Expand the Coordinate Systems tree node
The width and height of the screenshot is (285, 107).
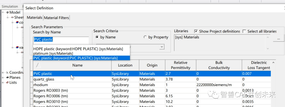(3, 72)
